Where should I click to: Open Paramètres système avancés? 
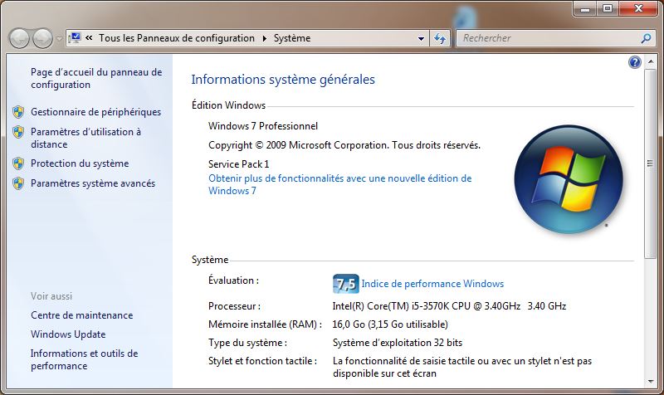[x=93, y=183]
